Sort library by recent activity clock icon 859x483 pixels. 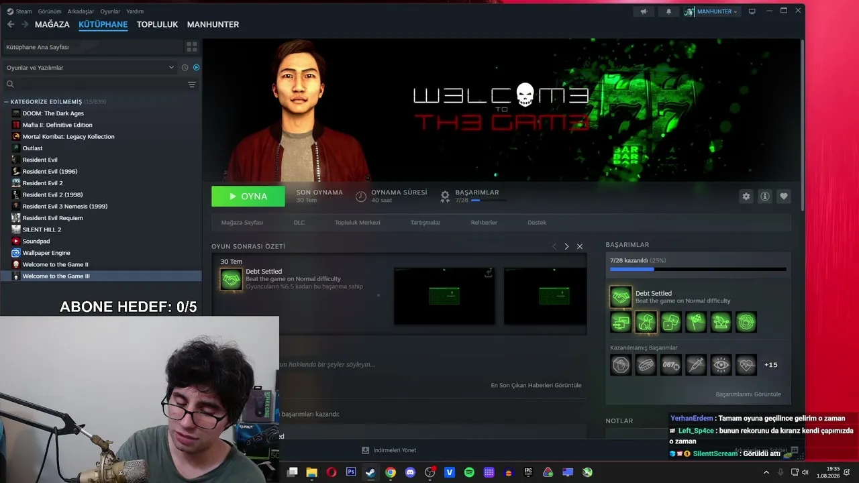coord(185,67)
